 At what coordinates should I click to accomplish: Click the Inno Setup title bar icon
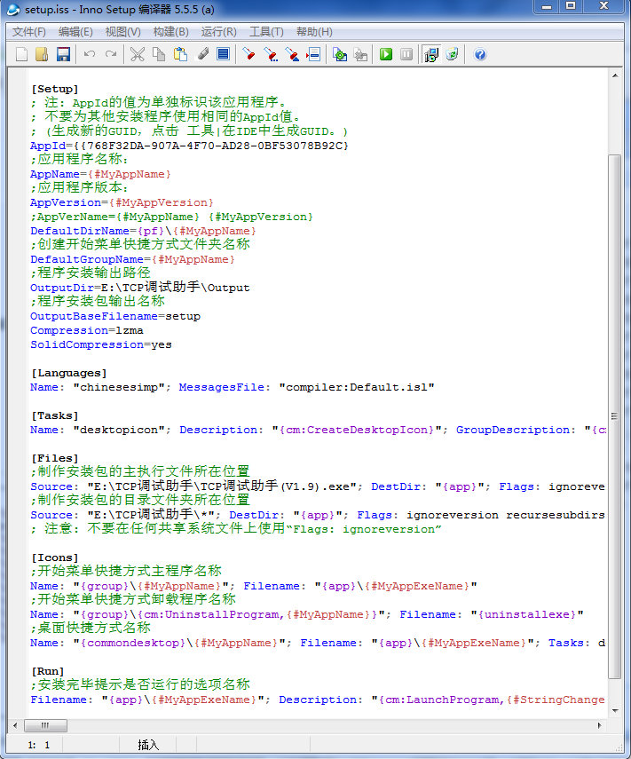(13, 9)
